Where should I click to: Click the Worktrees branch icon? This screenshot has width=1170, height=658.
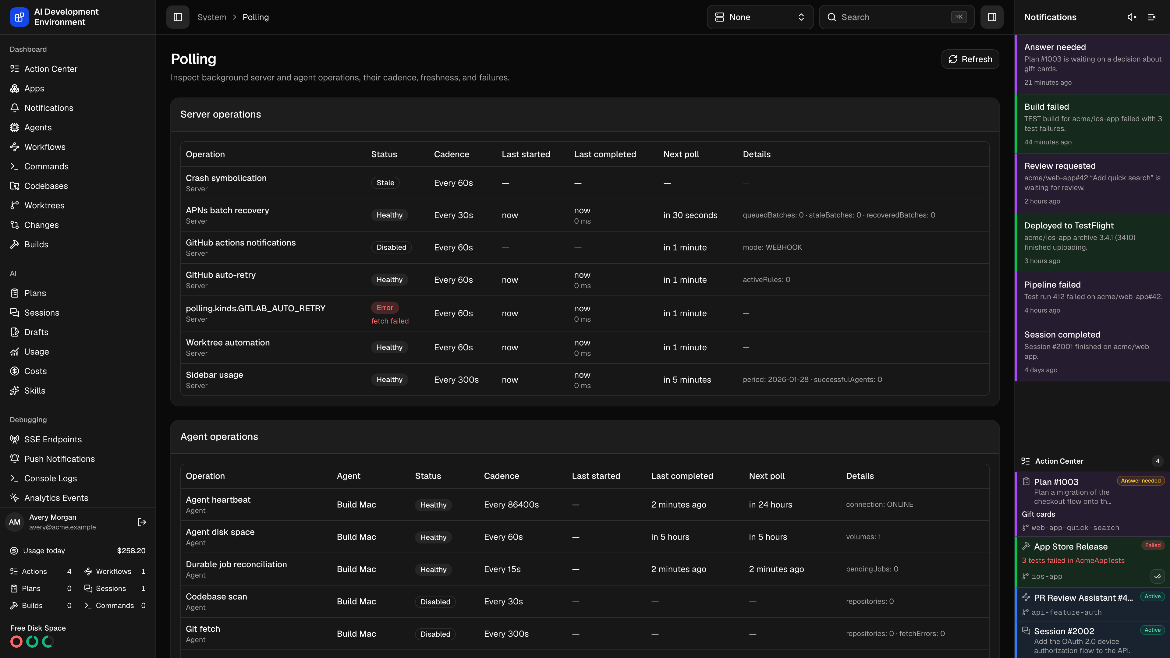15,206
